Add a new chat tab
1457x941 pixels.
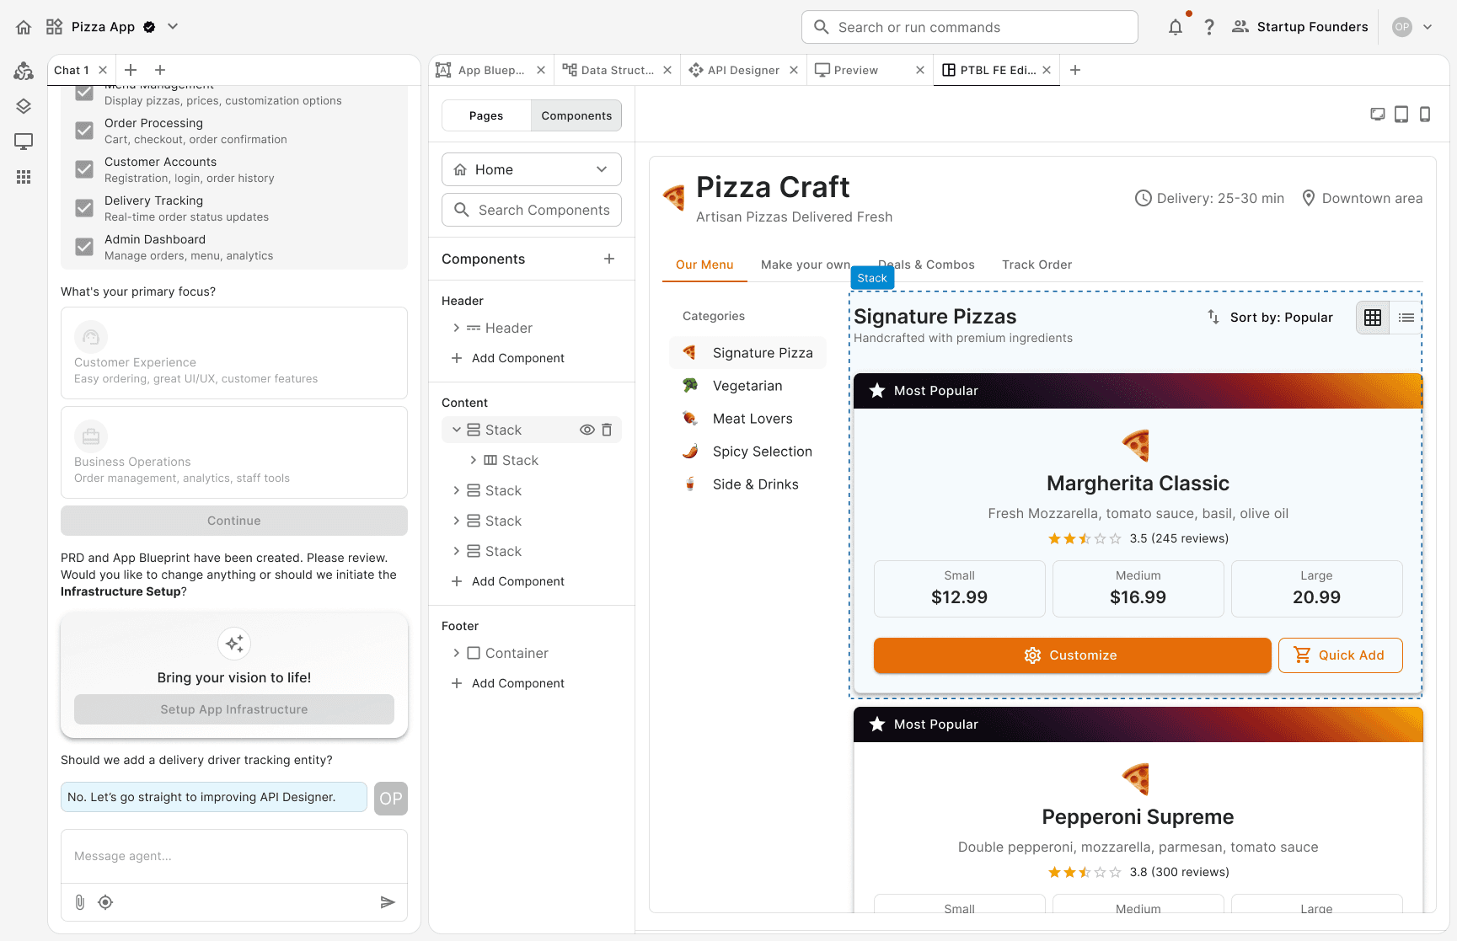click(x=131, y=70)
